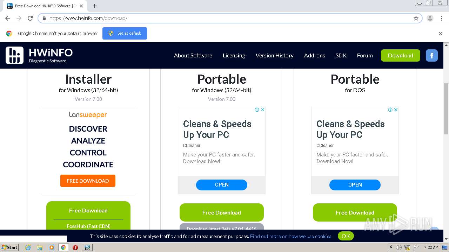Show hidden system tray icons
This screenshot has width=449, height=252.
pos(391,247)
